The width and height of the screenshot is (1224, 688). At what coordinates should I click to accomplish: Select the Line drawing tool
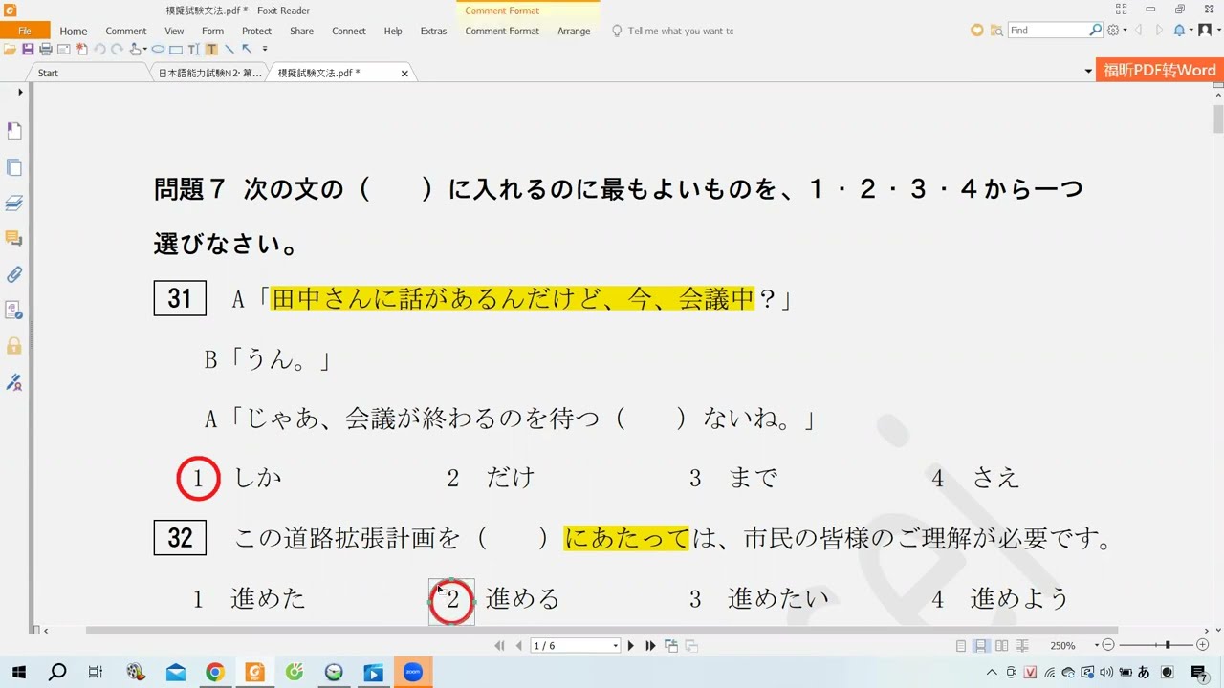point(229,49)
